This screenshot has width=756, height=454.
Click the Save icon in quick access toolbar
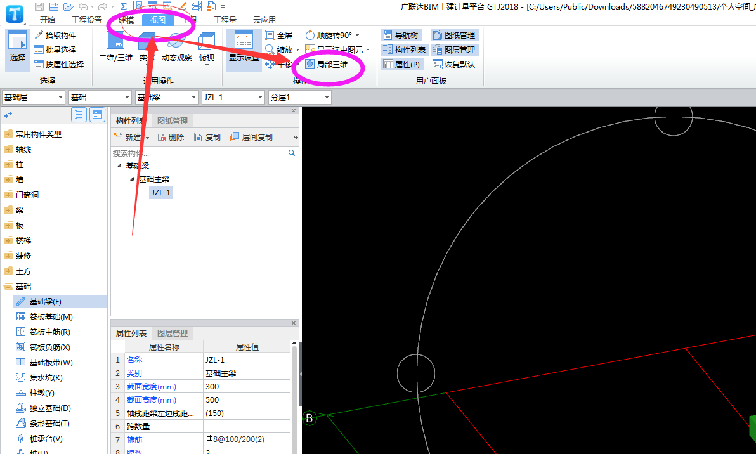pyautogui.click(x=39, y=6)
